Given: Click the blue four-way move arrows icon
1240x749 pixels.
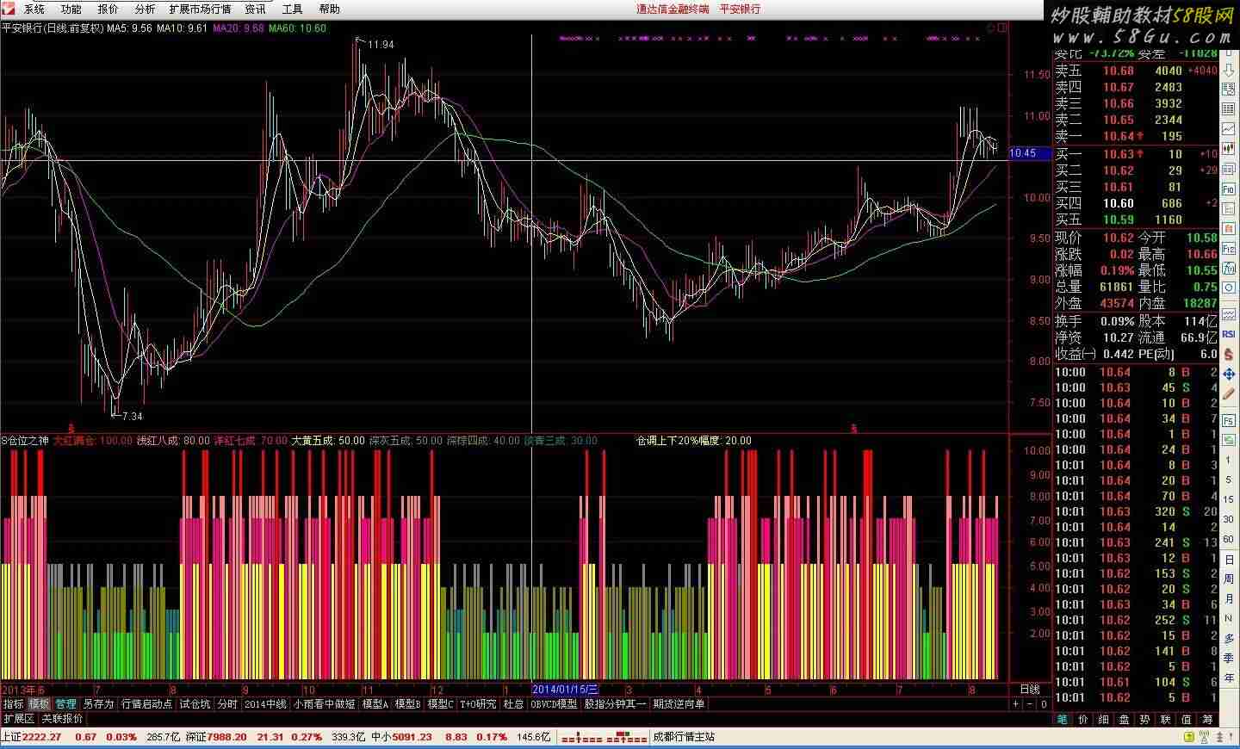Looking at the screenshot, I should 1229,374.
